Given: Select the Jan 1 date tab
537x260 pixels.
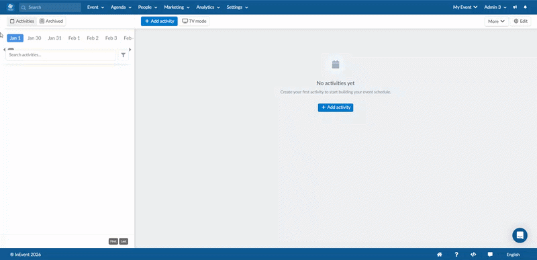Looking at the screenshot, I should [15, 38].
